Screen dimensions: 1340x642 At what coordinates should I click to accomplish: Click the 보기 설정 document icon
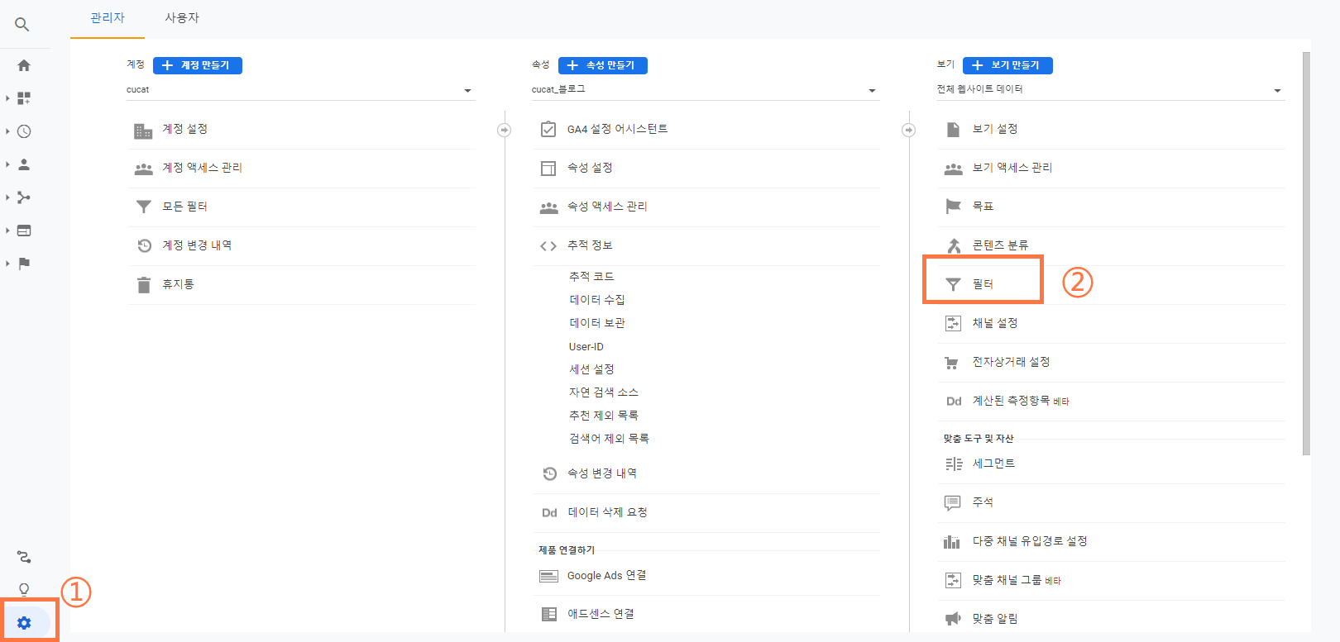(x=953, y=129)
